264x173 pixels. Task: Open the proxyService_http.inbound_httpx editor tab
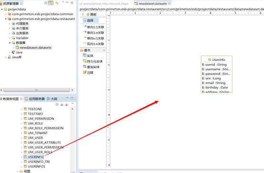(104, 3)
